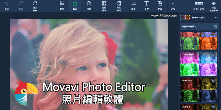Click the greyed-out Redo arrow icon

pos(21,4)
